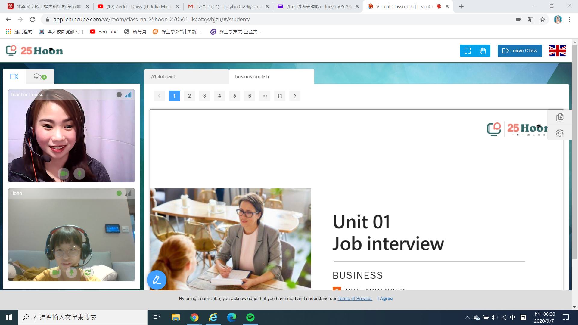
Task: Open the 應用程式 apps shortcut
Action: pyautogui.click(x=19, y=32)
